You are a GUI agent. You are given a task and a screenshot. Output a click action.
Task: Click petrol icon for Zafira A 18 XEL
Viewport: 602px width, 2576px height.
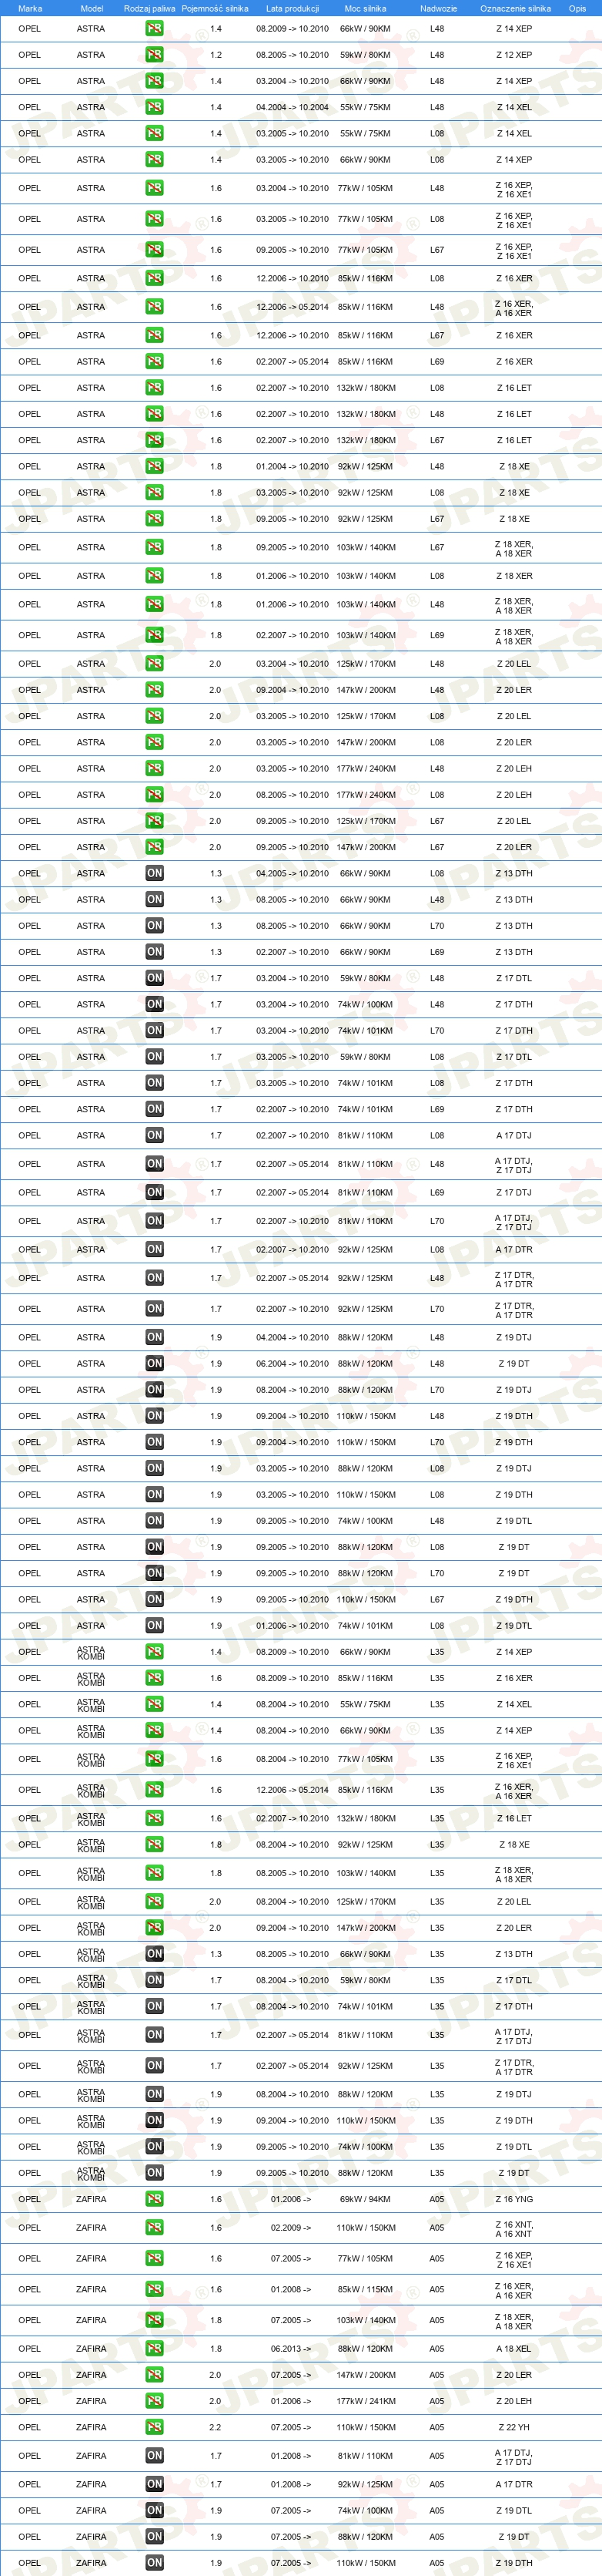(x=154, y=2349)
